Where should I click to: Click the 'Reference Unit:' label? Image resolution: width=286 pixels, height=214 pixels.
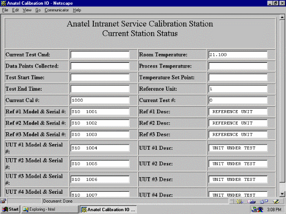click(x=158, y=89)
